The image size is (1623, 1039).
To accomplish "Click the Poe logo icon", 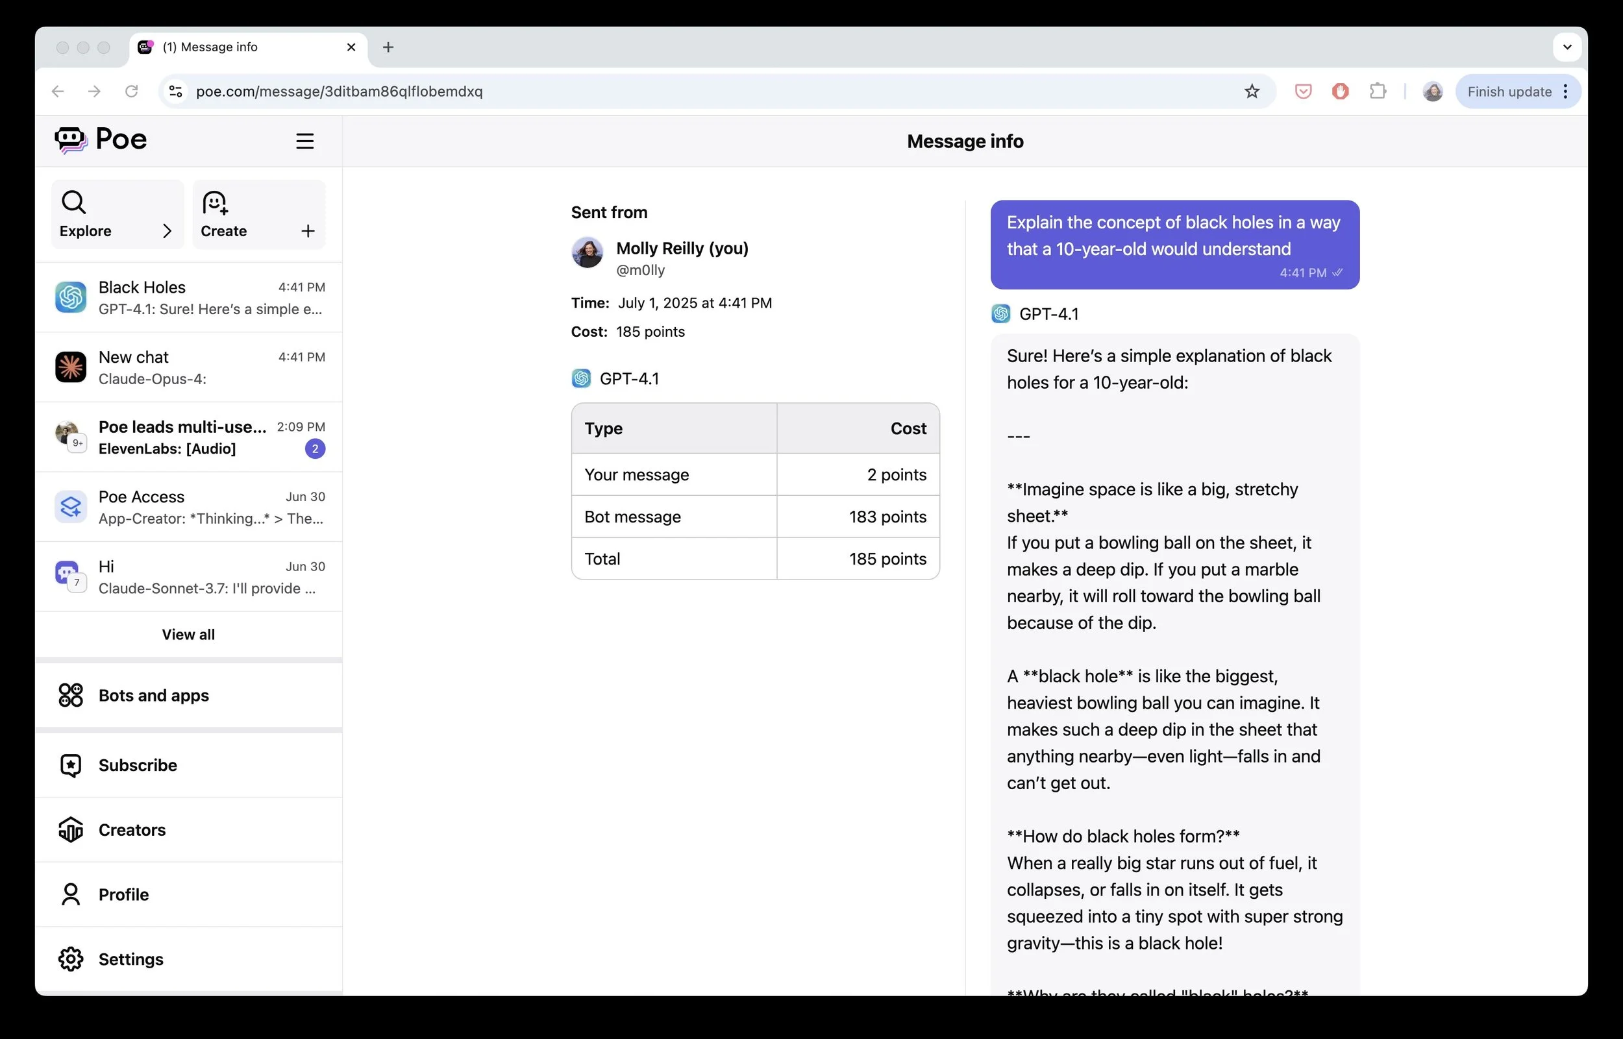I will (x=70, y=140).
